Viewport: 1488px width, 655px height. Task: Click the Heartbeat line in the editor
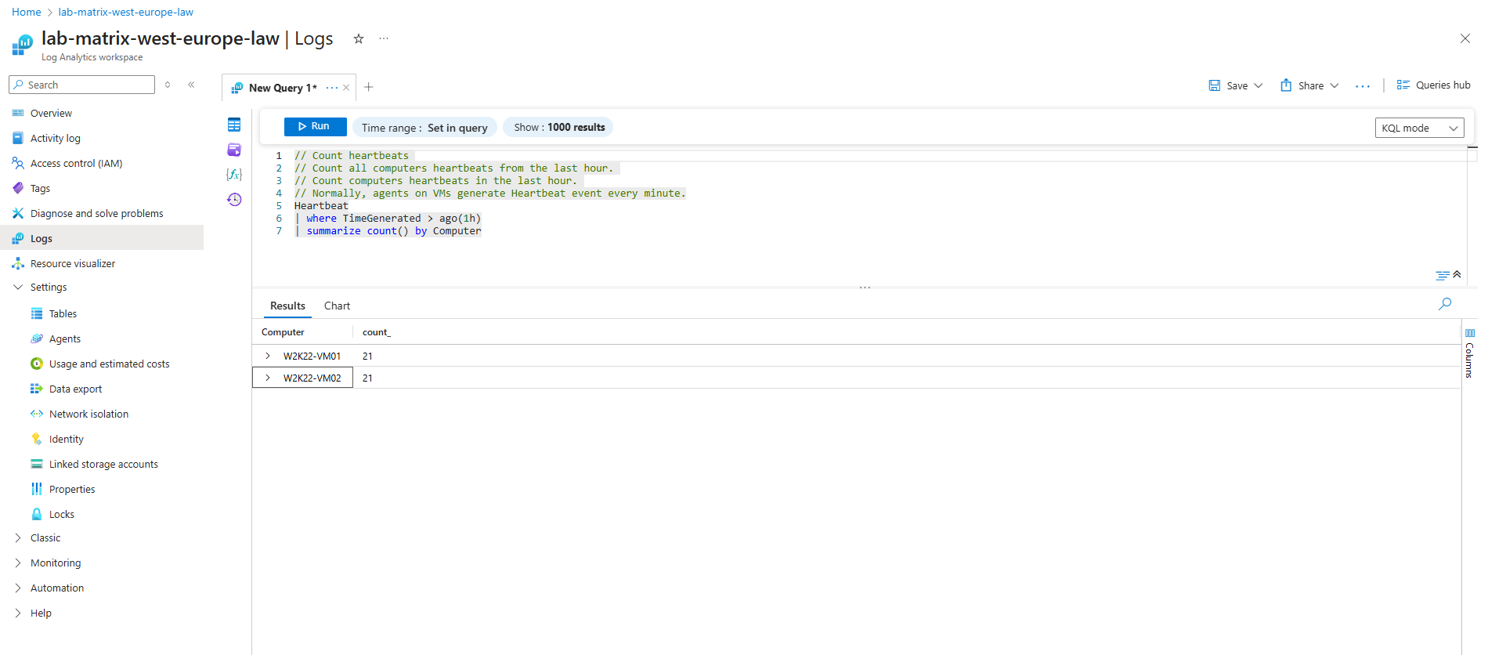click(x=321, y=205)
